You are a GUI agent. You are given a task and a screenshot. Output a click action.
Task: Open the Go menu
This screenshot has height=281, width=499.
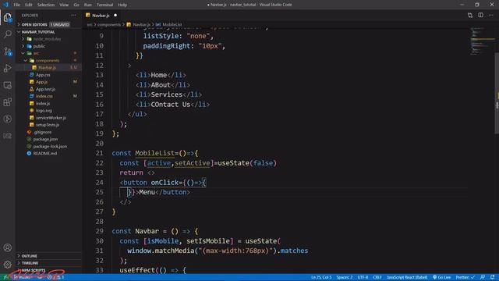coord(76,5)
